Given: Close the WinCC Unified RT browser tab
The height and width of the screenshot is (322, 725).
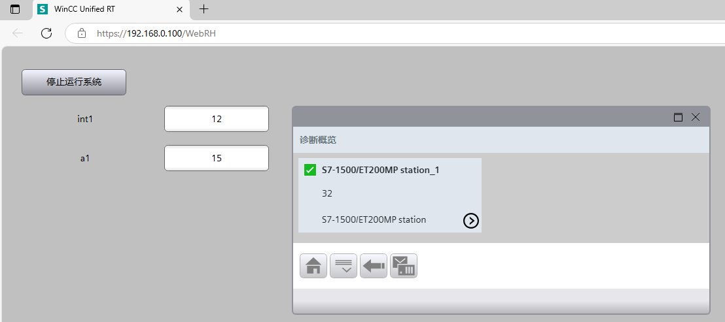Looking at the screenshot, I should coord(179,9).
